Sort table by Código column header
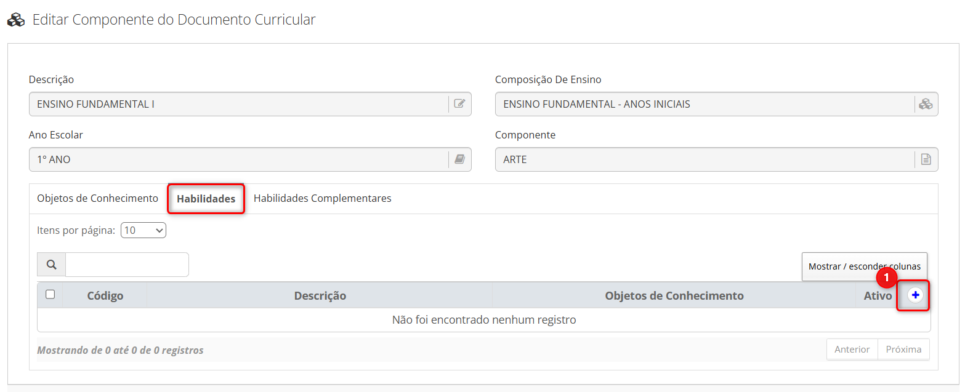This screenshot has height=392, width=965. 105,296
